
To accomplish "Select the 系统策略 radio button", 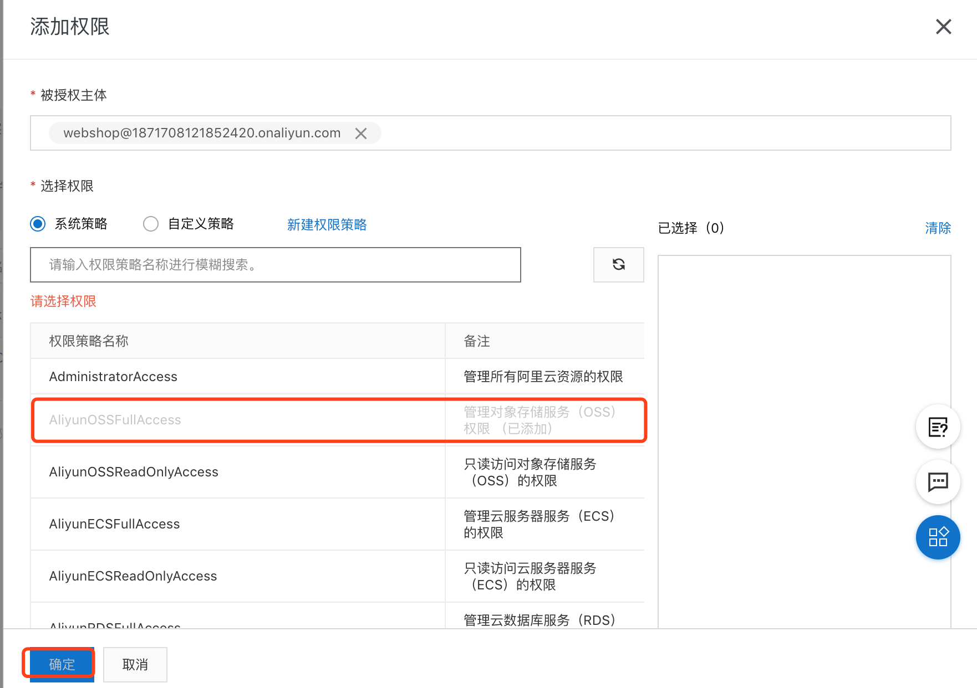I will 38,224.
